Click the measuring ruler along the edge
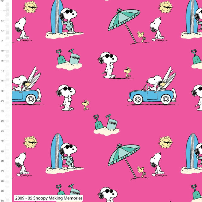 pos(6,101)
